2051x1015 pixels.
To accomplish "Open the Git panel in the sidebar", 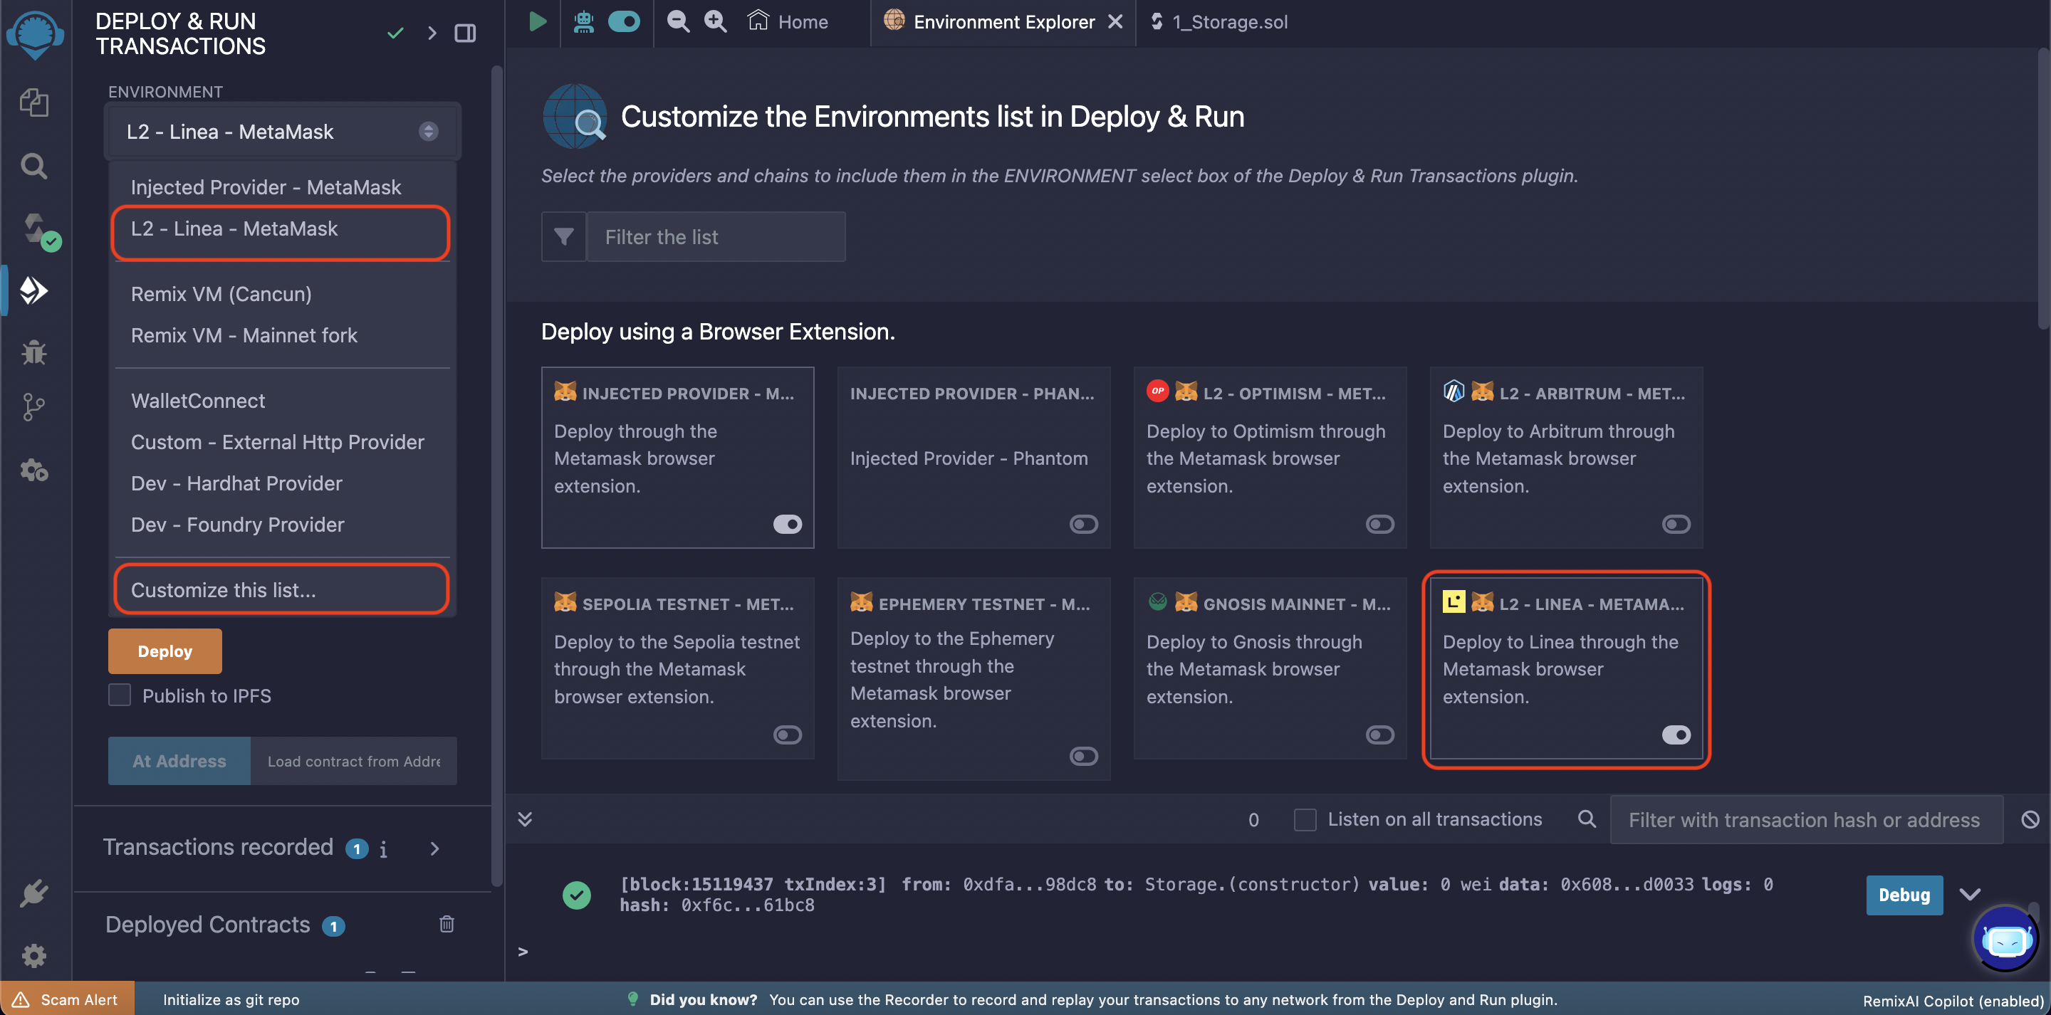I will [x=34, y=407].
